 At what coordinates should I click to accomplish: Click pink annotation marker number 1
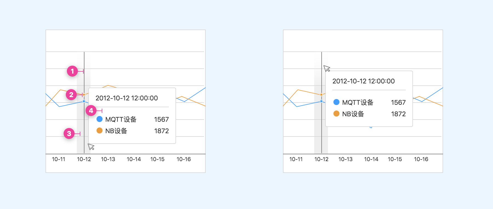(72, 71)
